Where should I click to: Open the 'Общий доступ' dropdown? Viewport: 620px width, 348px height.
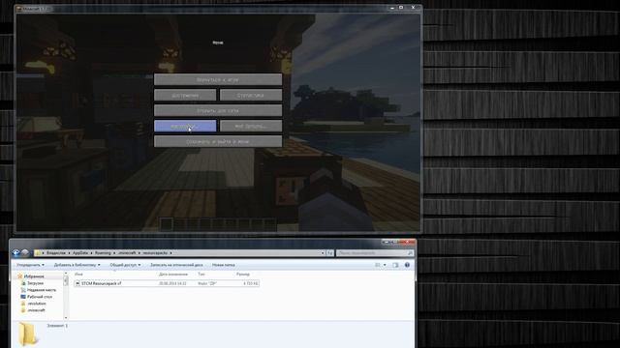[x=125, y=265]
